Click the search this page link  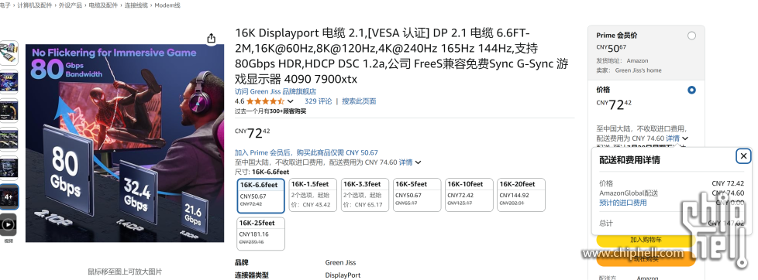pos(359,101)
